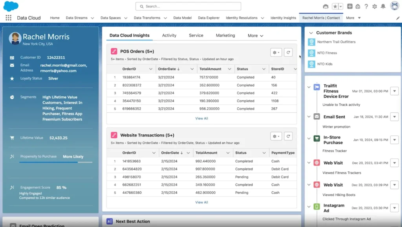
Task: Click the Instagram Ad timeline icon
Action: (x=317, y=207)
